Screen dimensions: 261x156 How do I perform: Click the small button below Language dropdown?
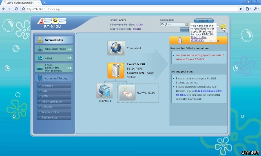tap(184, 29)
